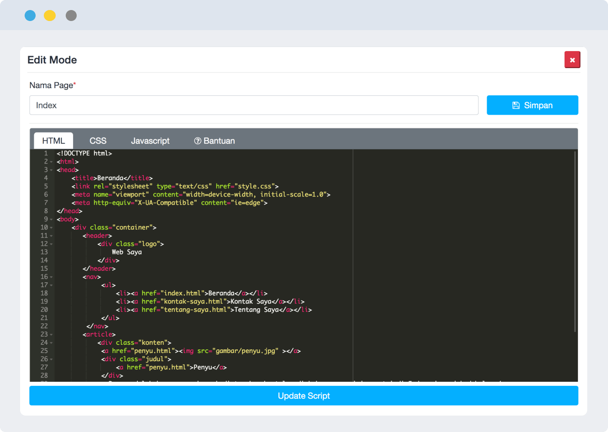The image size is (608, 432).
Task: Click the title text "Beranda" on line 4
Action: click(x=110, y=178)
